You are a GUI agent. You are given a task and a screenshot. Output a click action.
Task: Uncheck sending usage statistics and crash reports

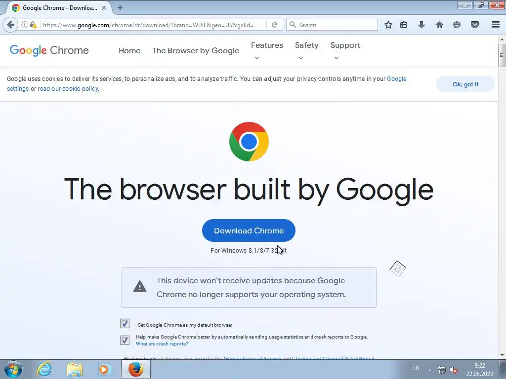(x=125, y=340)
